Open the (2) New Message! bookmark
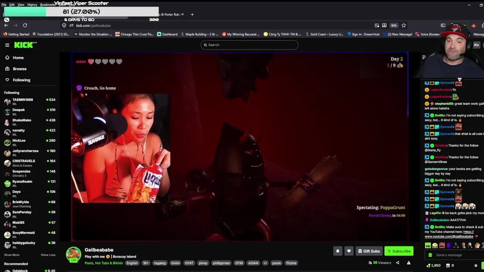484x272 pixels. (x=397, y=34)
